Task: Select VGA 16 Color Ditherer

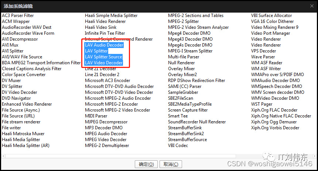Action: click(272, 21)
